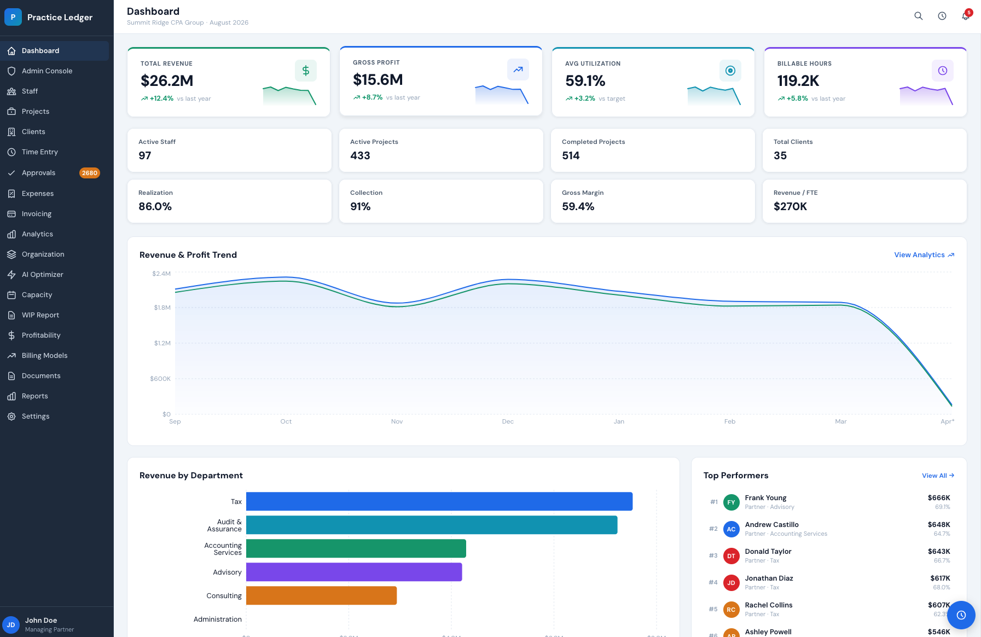
Task: Click the dollar icon on Total Revenue card
Action: pyautogui.click(x=306, y=71)
